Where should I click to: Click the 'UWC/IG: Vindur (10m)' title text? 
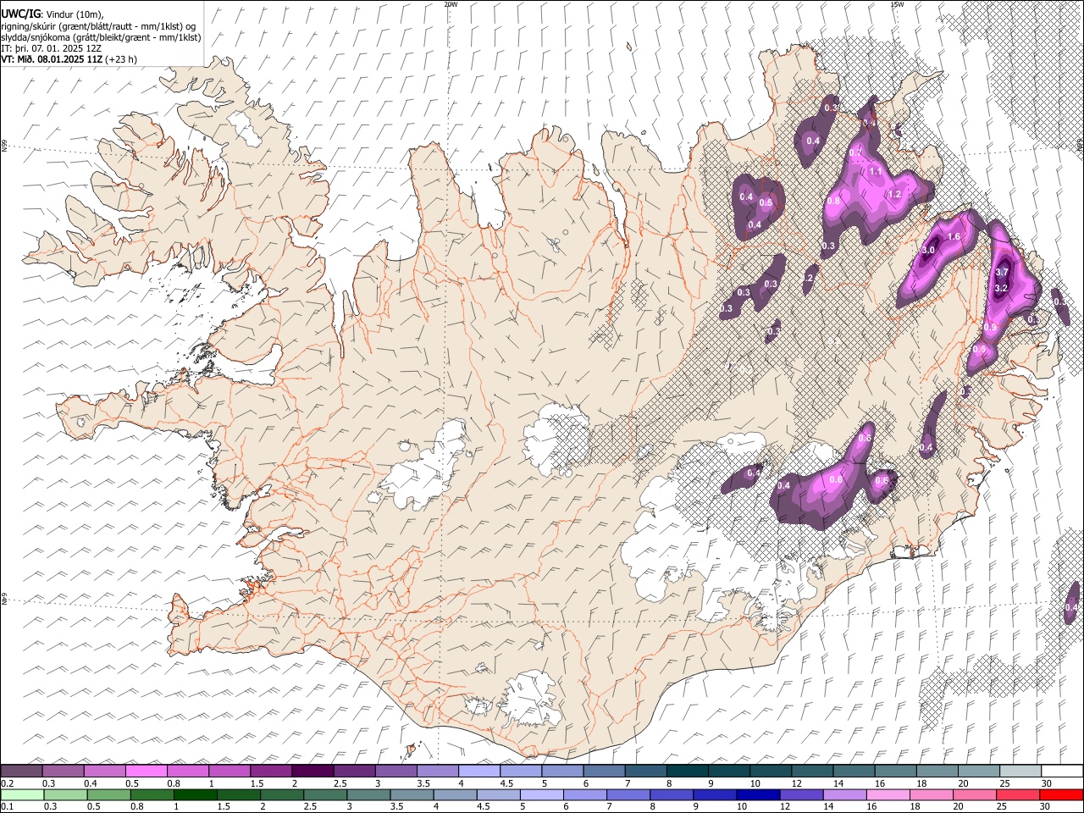(x=52, y=14)
